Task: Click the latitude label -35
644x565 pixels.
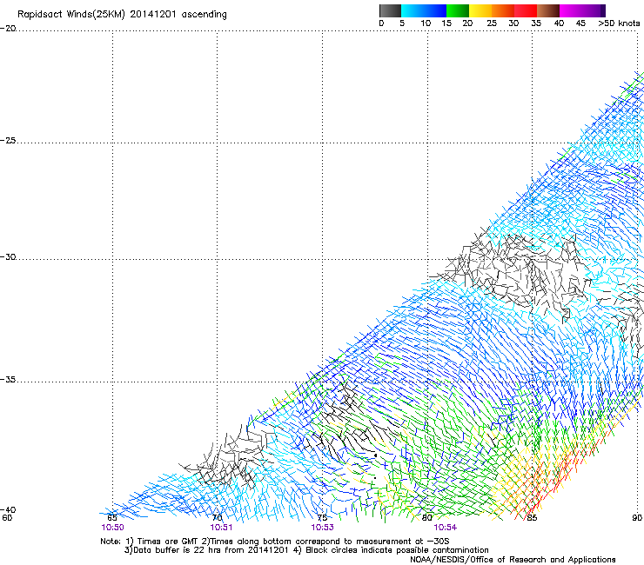Action: point(8,380)
